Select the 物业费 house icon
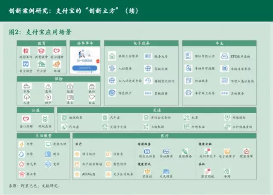The image size is (273, 195). tap(22, 174)
